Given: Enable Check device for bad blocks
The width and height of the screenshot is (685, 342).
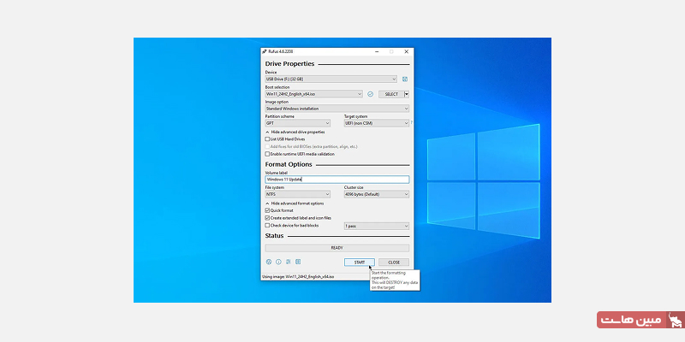Looking at the screenshot, I should tap(267, 226).
